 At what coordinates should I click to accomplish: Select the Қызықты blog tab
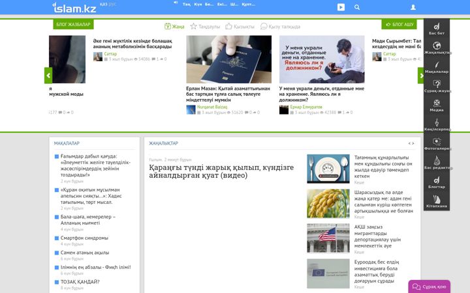[240, 27]
